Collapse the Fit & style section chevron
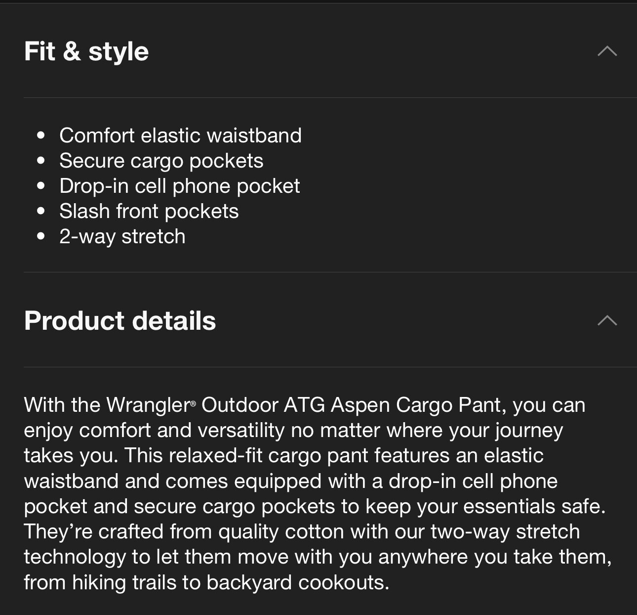Viewport: 637px width, 615px height. [x=607, y=51]
